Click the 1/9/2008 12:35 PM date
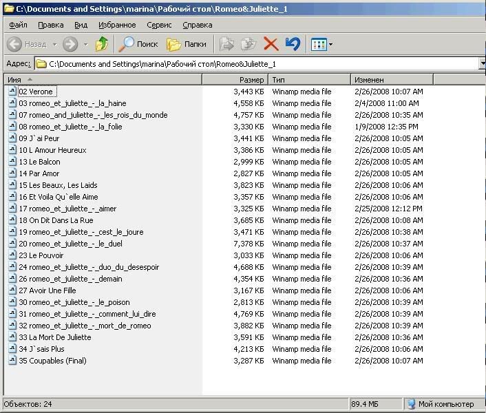The width and height of the screenshot is (486, 413). (x=386, y=127)
